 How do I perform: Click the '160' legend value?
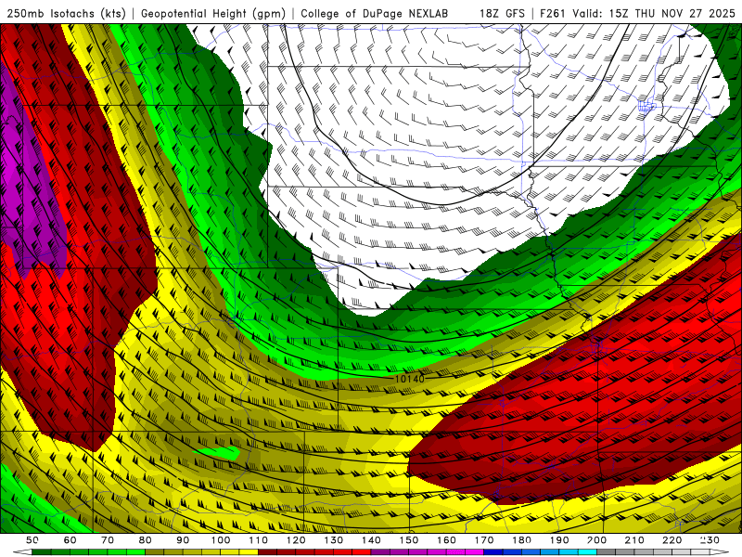446,540
